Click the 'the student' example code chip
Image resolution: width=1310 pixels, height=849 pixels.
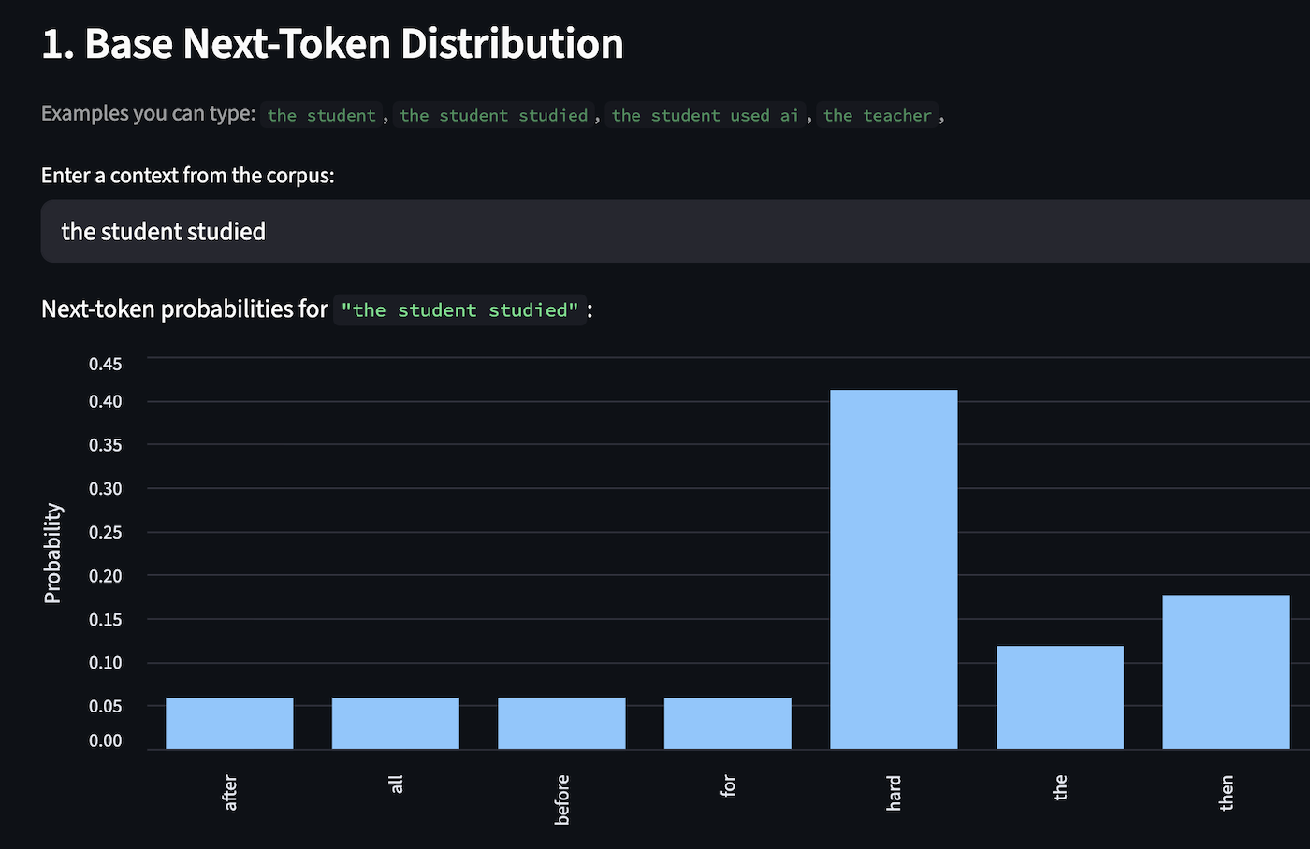tap(321, 115)
